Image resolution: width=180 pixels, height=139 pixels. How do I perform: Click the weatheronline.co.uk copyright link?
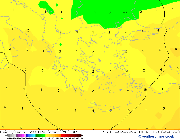click(x=156, y=136)
